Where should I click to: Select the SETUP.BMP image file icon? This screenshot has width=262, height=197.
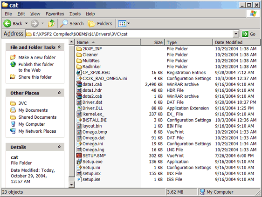pos(79,156)
